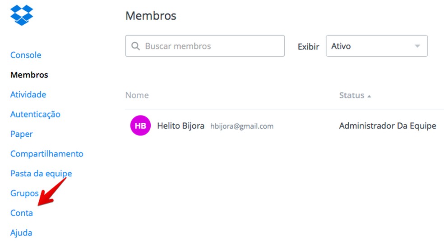Open Console in the sidebar
The image size is (444, 242).
(26, 55)
